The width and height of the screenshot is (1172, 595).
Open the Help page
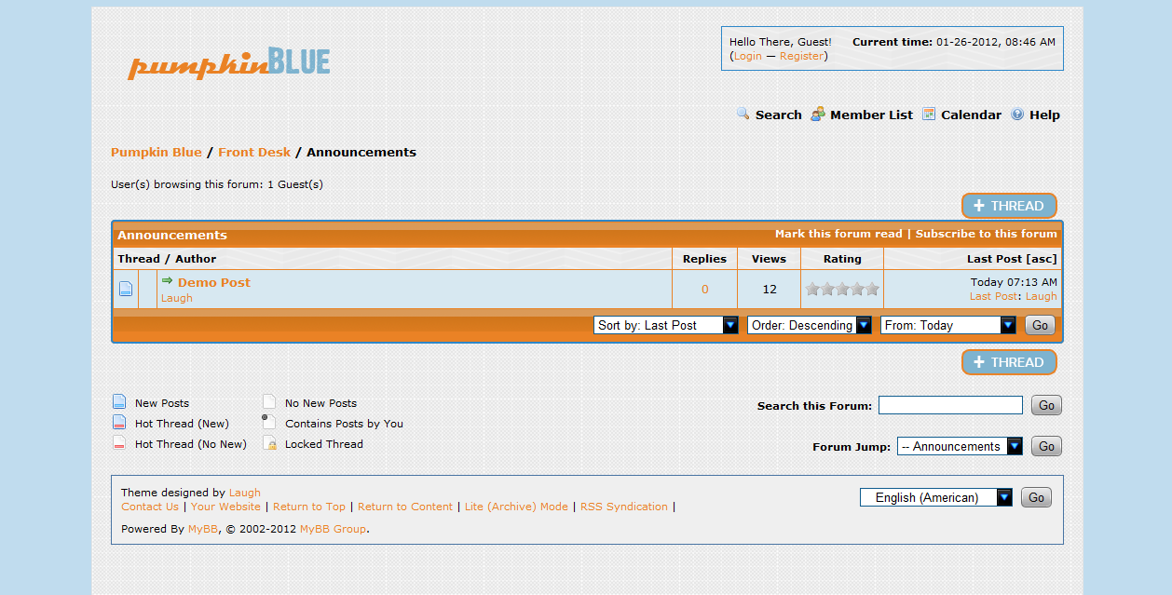click(1044, 115)
